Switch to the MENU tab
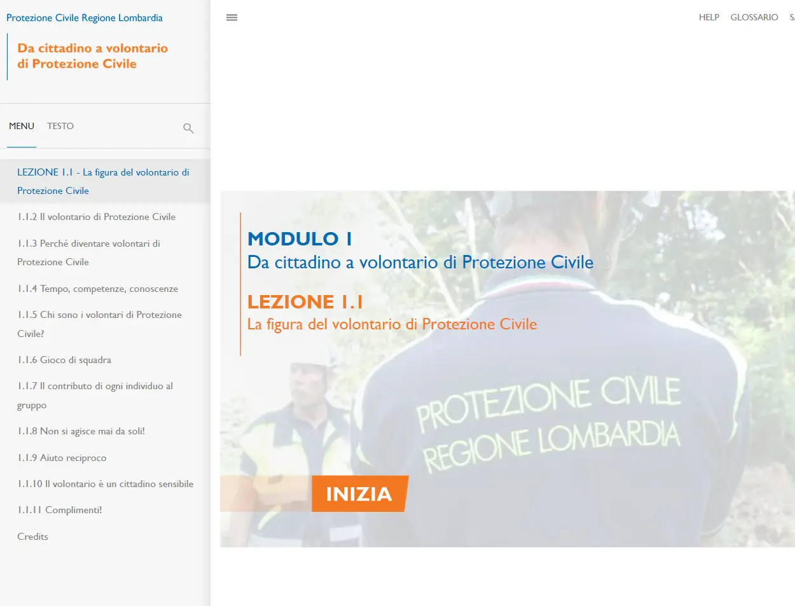 click(x=22, y=126)
